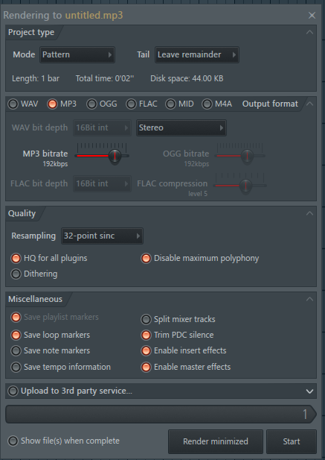Expand Upload to 3rd party service chevron
This screenshot has height=460, width=325.
[309, 391]
